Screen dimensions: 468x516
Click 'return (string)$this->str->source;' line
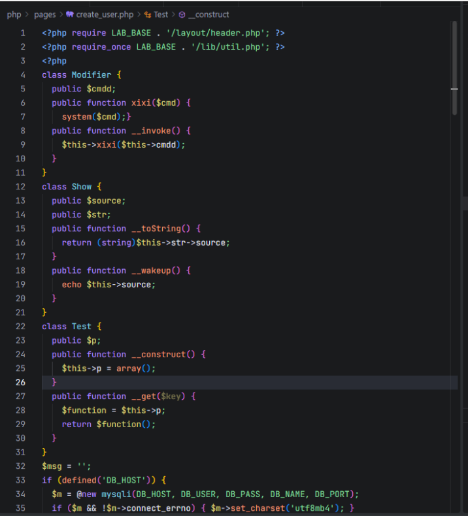point(146,242)
